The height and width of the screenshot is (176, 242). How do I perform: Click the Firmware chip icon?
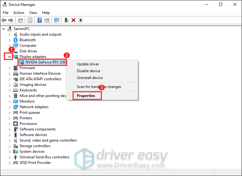[16, 68]
